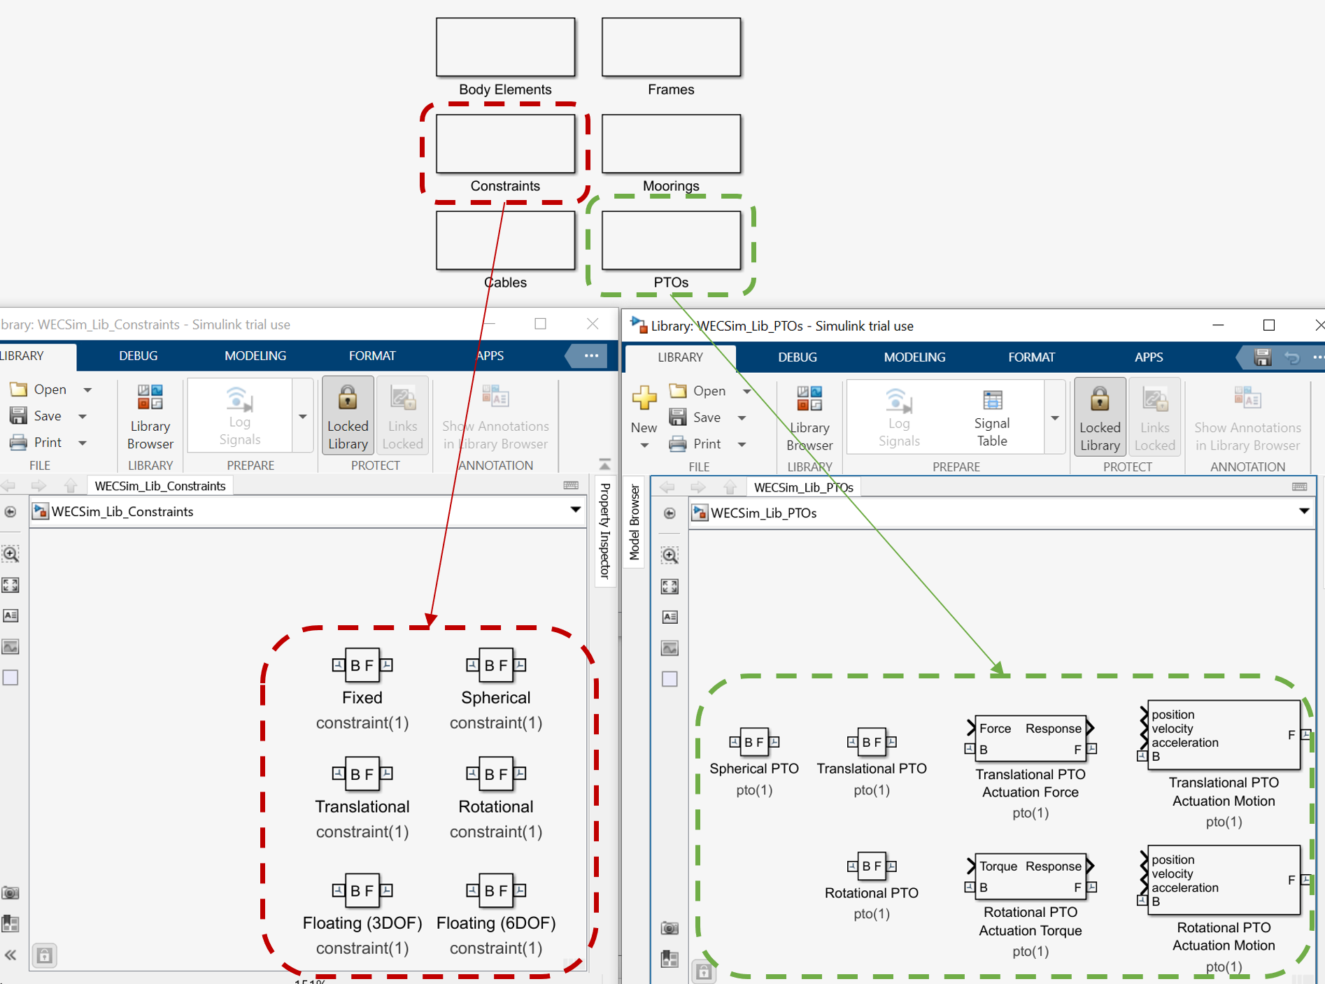Toggle Links Locked in PTOs window
This screenshot has width=1325, height=984.
(x=1154, y=418)
